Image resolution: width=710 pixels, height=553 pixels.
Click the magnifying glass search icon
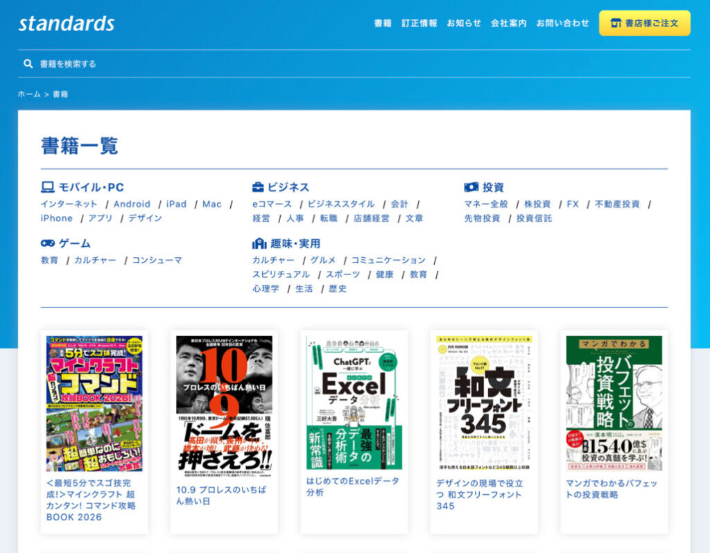click(x=28, y=64)
